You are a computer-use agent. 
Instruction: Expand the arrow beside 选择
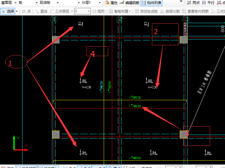[17, 11]
